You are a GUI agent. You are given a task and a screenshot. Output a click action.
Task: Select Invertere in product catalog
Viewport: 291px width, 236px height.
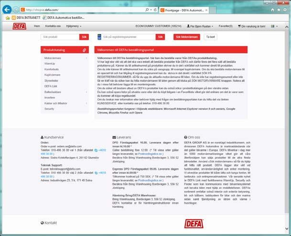50,98
